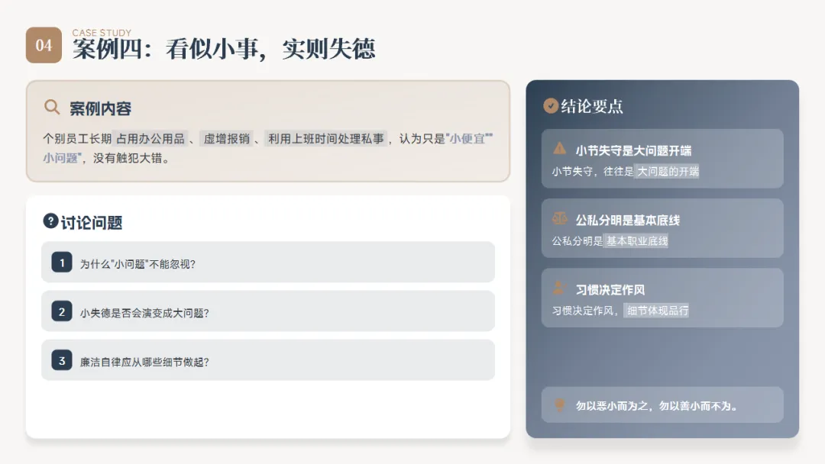Click the balance scale icon by 公私分明是基本底线
825x464 pixels.
559,218
